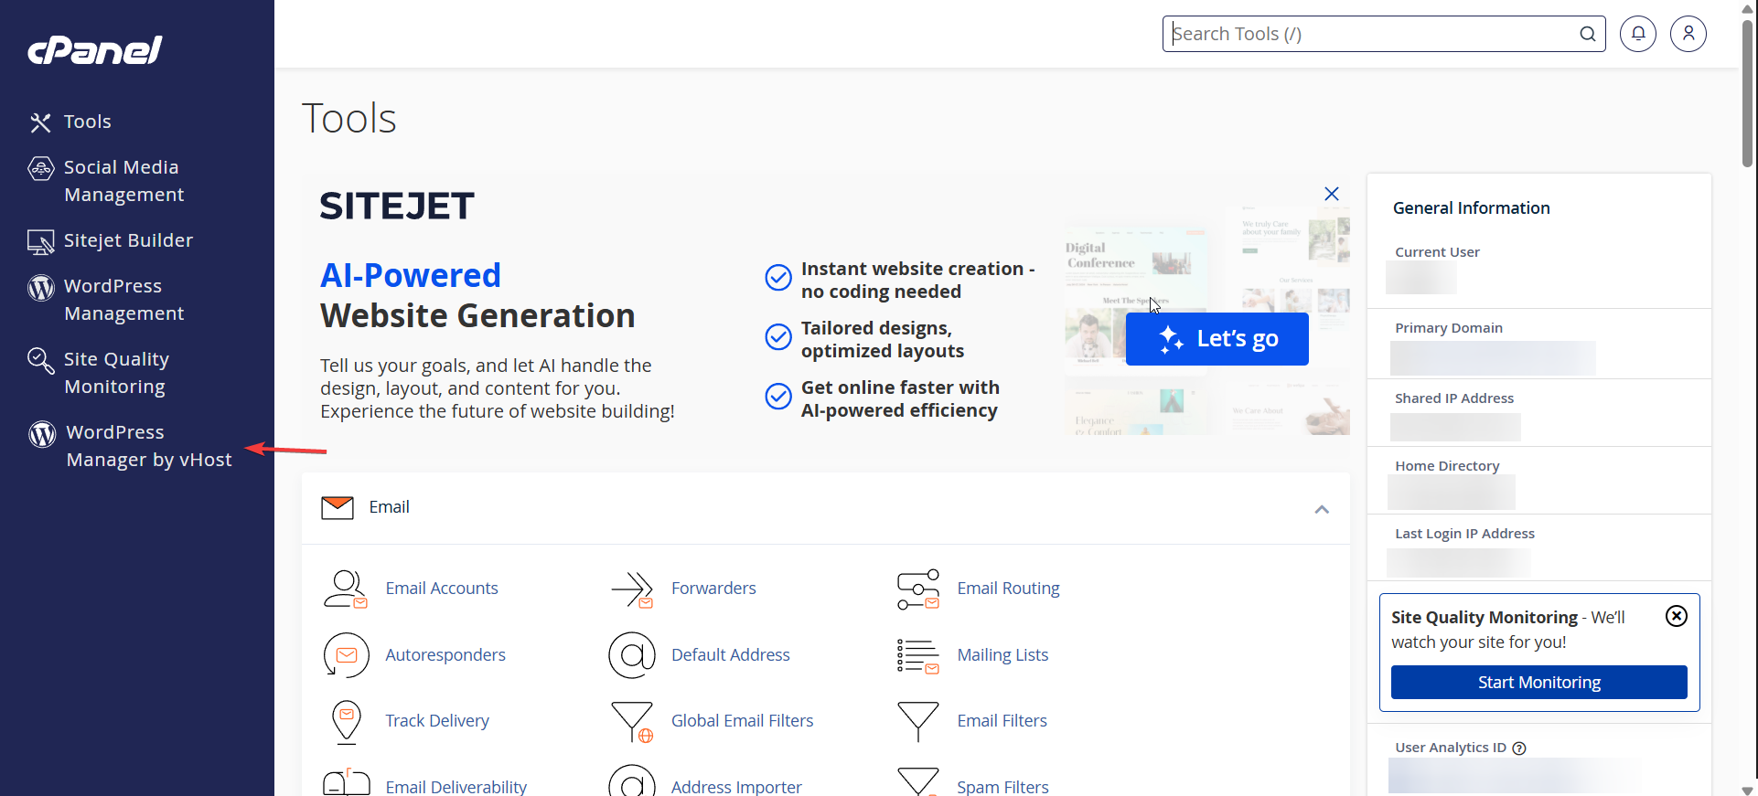Click the search magnifier icon
Image resolution: width=1758 pixels, height=796 pixels.
[x=1587, y=34]
